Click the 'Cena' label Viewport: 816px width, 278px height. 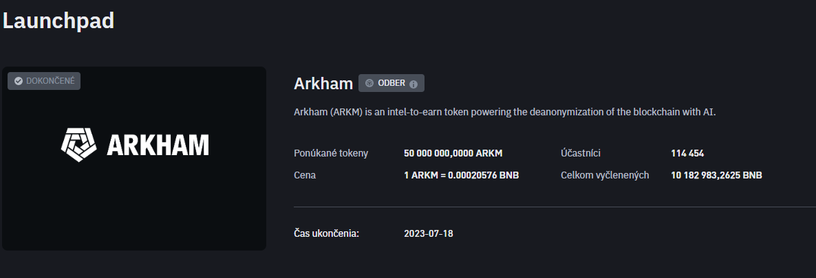pos(305,175)
